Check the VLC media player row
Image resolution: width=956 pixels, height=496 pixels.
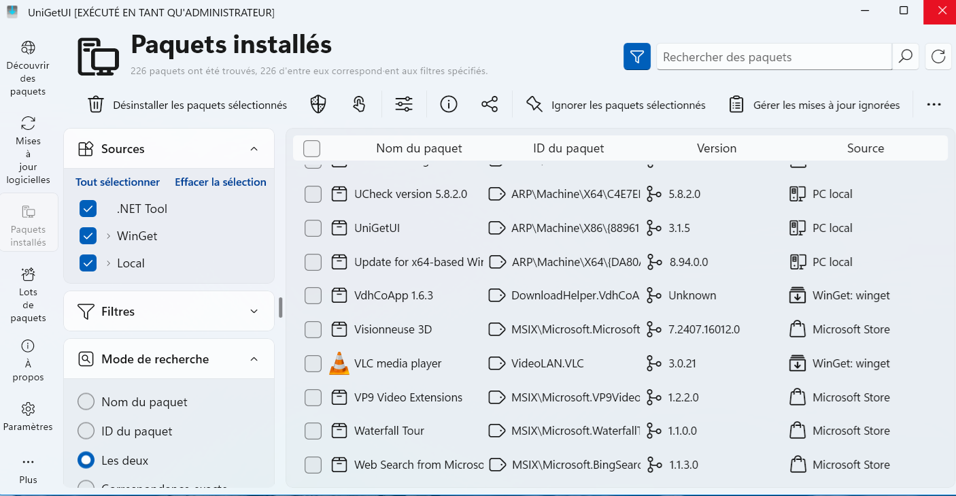coord(313,363)
